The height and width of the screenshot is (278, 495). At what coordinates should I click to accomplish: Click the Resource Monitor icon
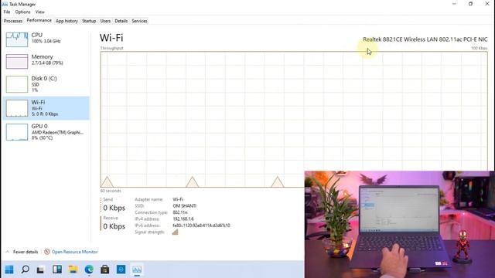(47, 252)
